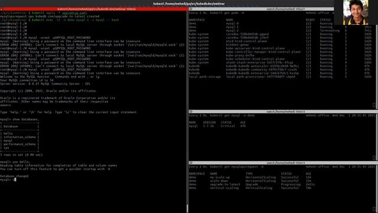Click 'Your MySQL connection id' line
This screenshot has width=378, height=213.
27,80
